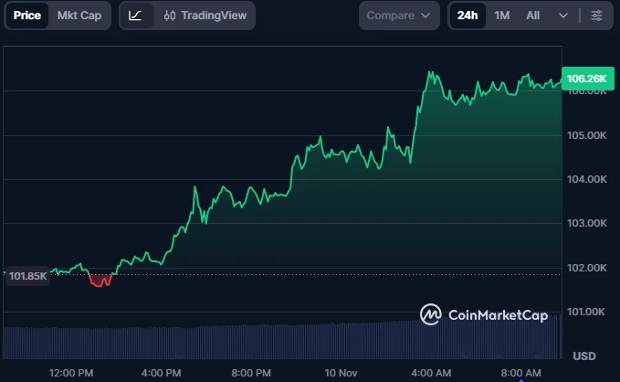This screenshot has width=620, height=382.
Task: Show the All time range
Action: [x=533, y=16]
